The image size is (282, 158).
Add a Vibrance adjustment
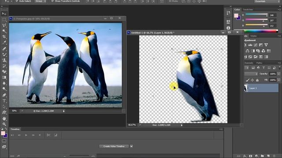pyautogui.click(x=266, y=45)
